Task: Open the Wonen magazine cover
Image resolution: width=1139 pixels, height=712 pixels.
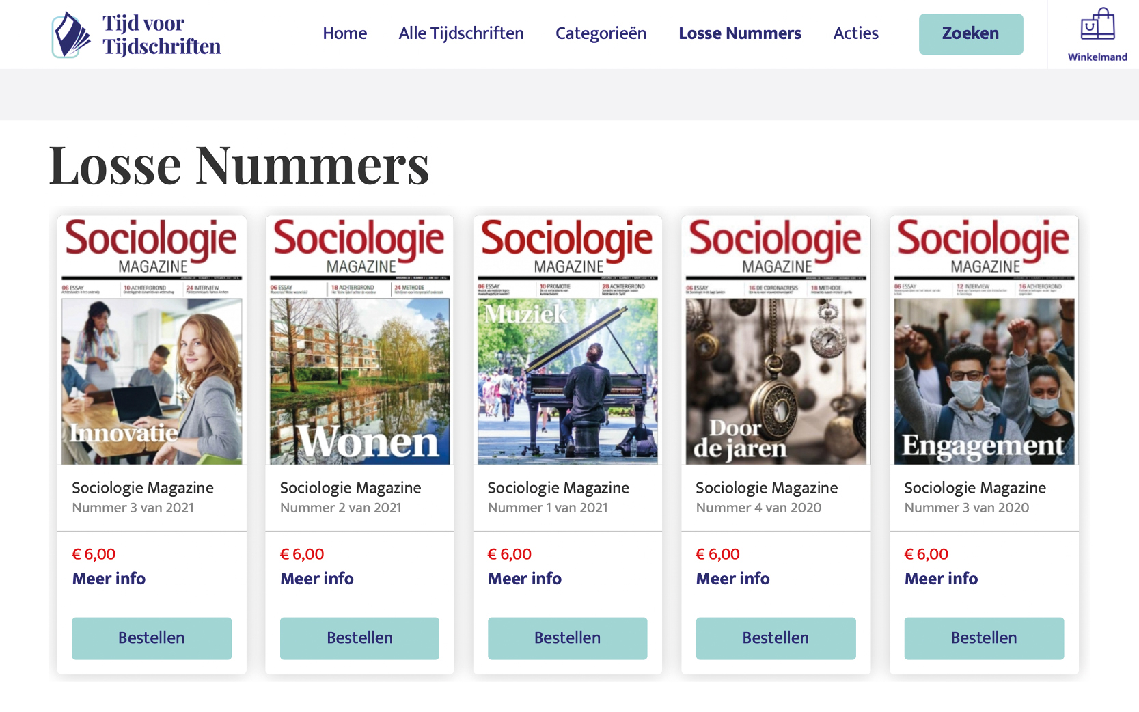Action: pyautogui.click(x=359, y=340)
